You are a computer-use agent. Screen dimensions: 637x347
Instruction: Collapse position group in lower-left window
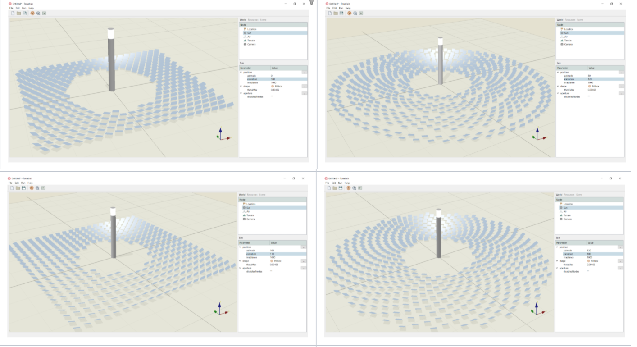[240, 247]
